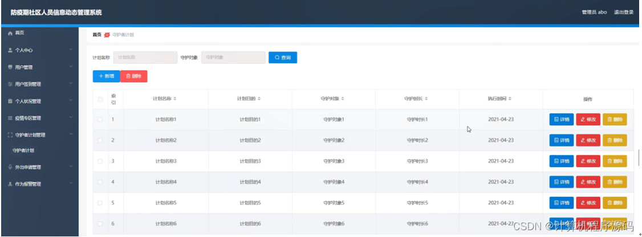
Task: Select the header select-all checkbox
Action: [x=100, y=99]
